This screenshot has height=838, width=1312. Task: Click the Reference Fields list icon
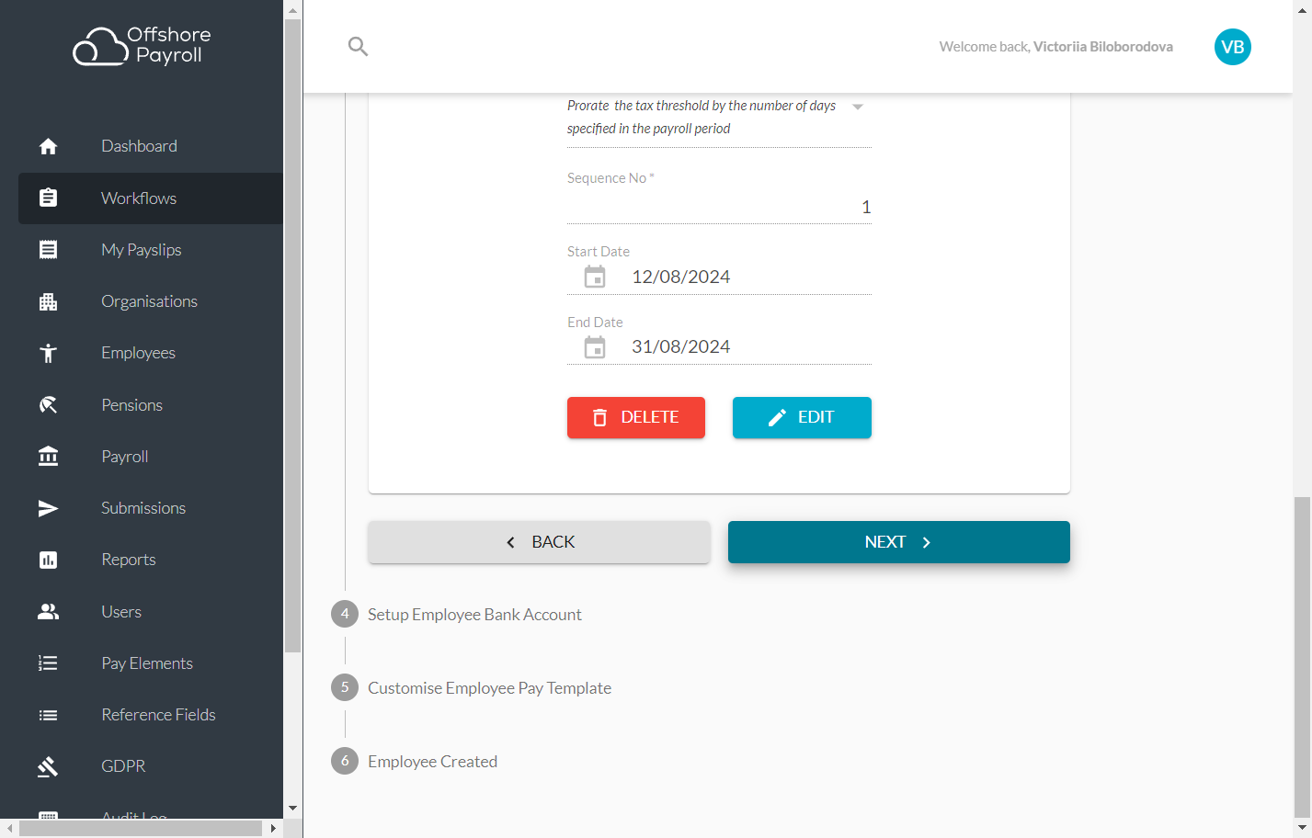[x=49, y=715]
